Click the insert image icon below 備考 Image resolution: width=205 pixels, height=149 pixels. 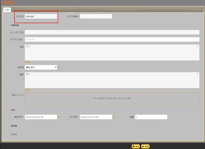point(26,90)
